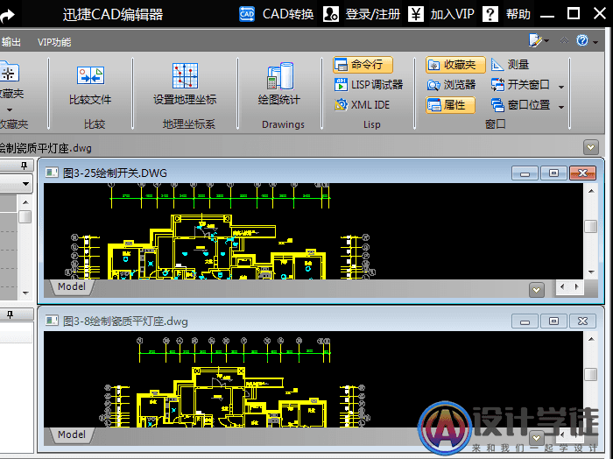Screen dimensions: 613x459
Task: Open the Browser (浏览器) panel
Action: [x=451, y=85]
